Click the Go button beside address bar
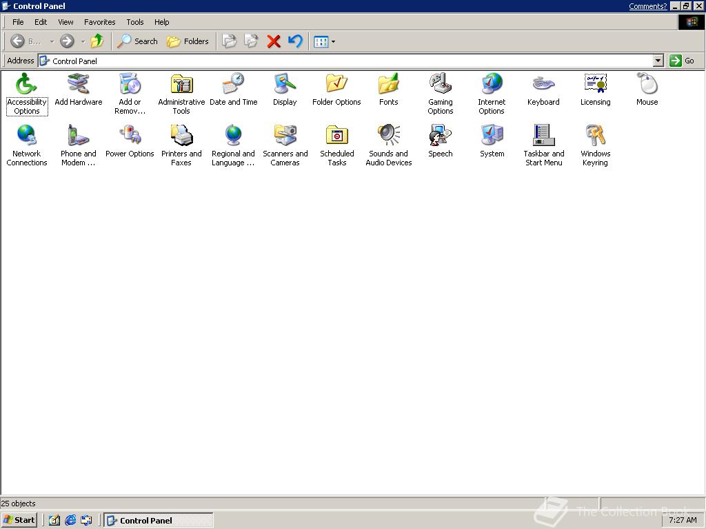This screenshot has height=529, width=706. [x=682, y=61]
